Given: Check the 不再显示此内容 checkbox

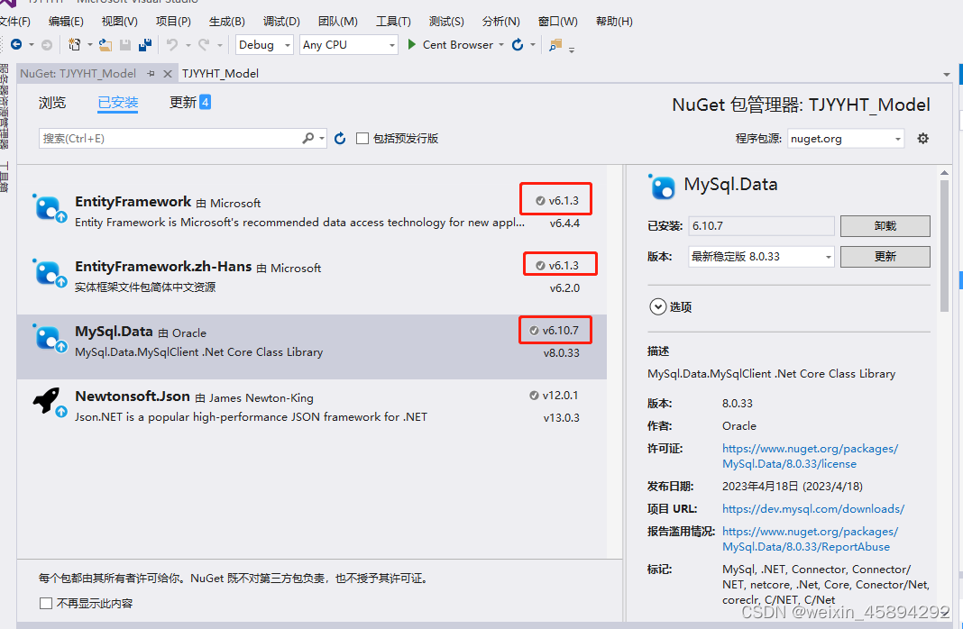Looking at the screenshot, I should 46,603.
